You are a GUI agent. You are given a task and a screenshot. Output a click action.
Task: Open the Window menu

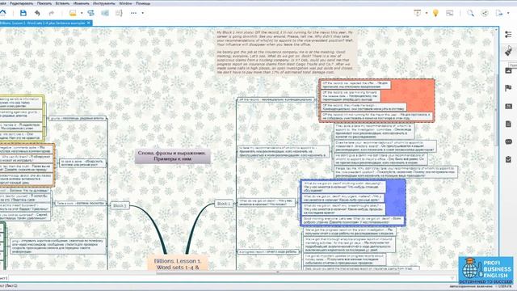pyautogui.click(x=125, y=3)
